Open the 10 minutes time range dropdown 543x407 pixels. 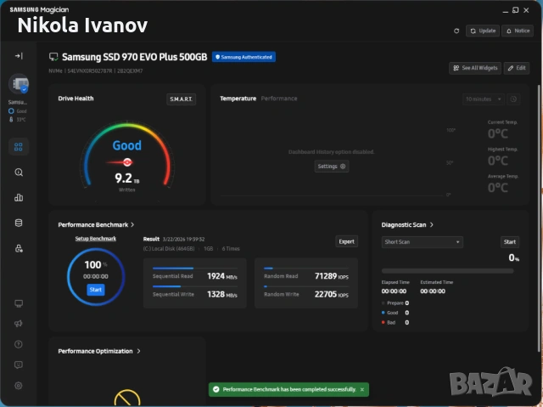tap(483, 99)
